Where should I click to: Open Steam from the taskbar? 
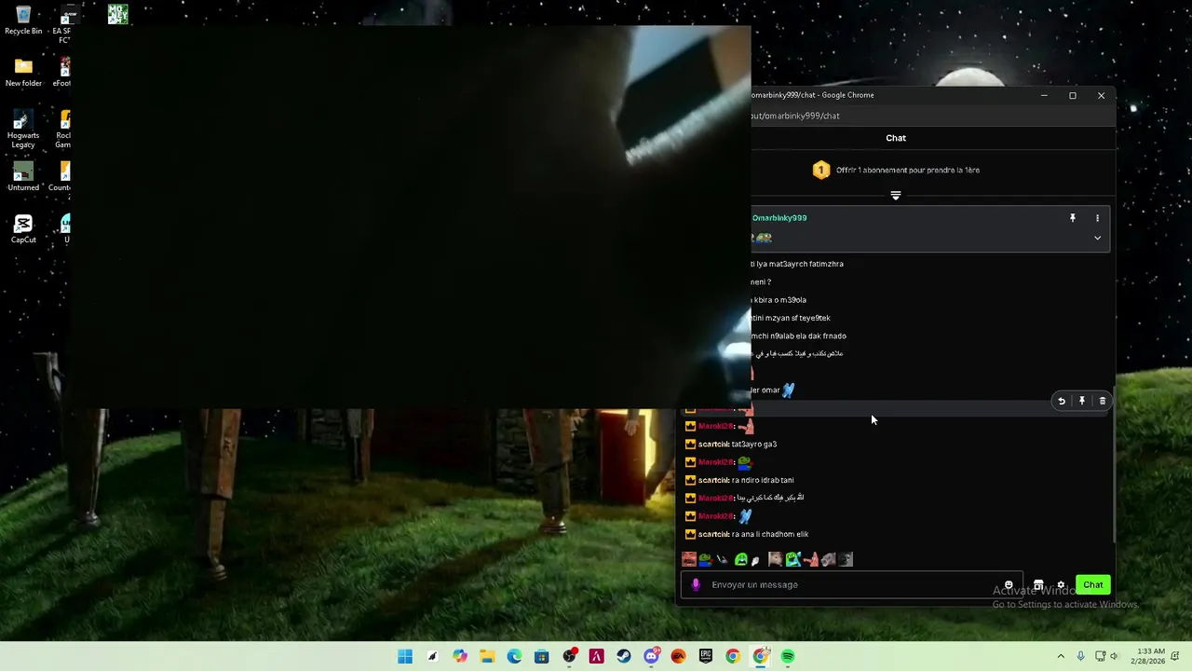[x=624, y=657]
